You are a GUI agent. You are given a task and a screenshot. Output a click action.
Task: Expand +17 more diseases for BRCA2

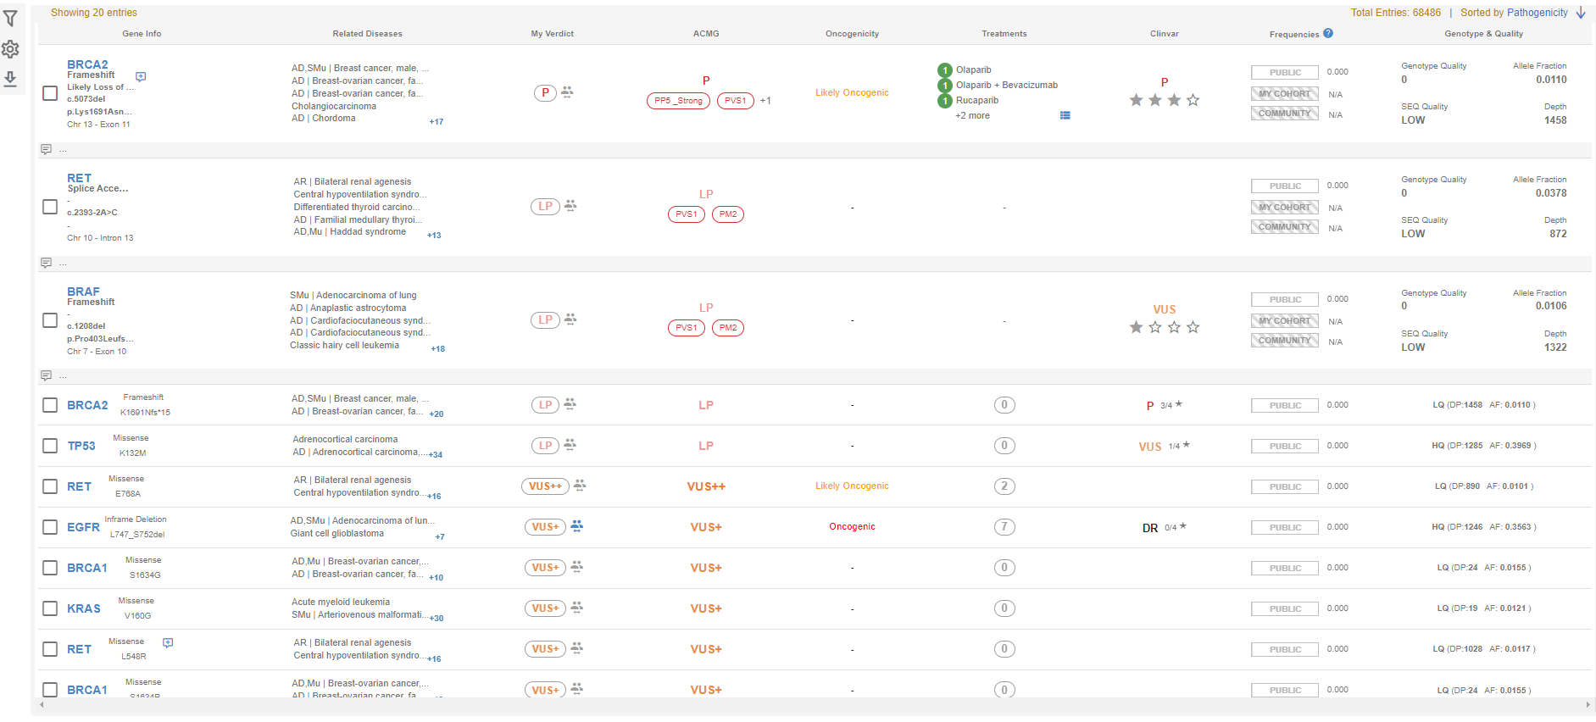pyautogui.click(x=436, y=122)
